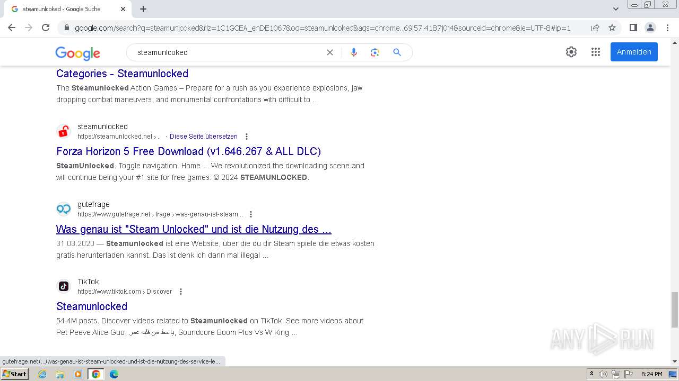Bookmark this page with the star
This screenshot has height=381, width=679.
point(612,28)
